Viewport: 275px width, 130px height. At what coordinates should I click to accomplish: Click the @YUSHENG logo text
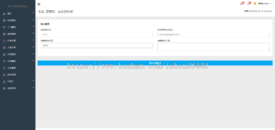18,6
